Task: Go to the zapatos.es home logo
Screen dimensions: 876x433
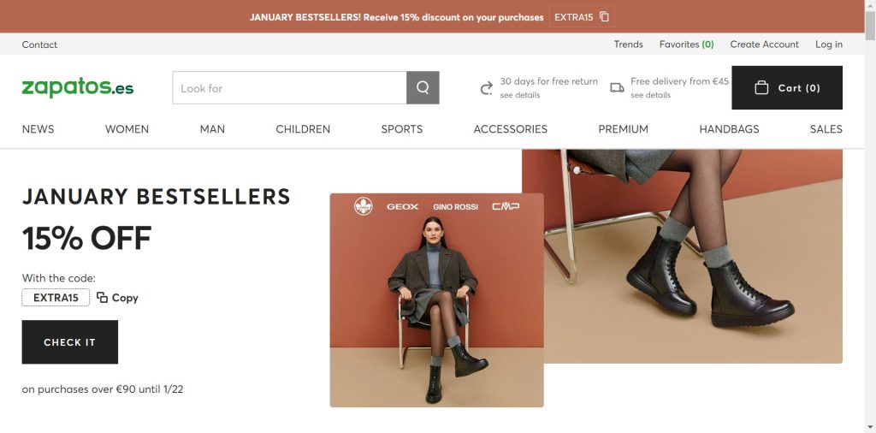Action: 78,88
